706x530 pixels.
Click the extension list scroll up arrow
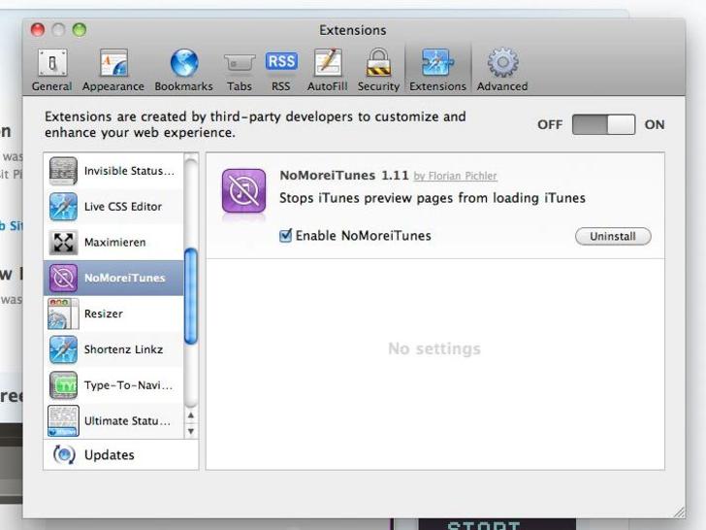[191, 415]
